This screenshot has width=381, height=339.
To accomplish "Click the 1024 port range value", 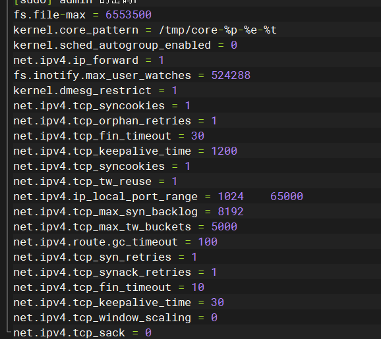I will pos(231,197).
